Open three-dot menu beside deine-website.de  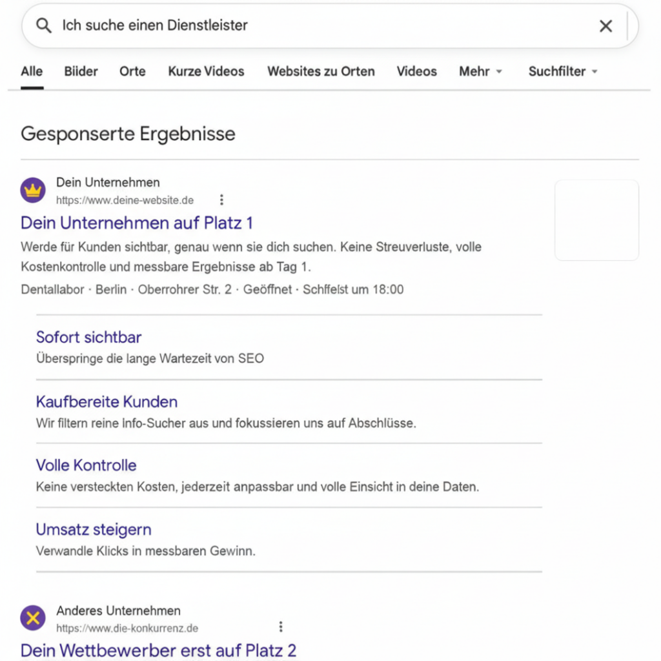click(221, 199)
